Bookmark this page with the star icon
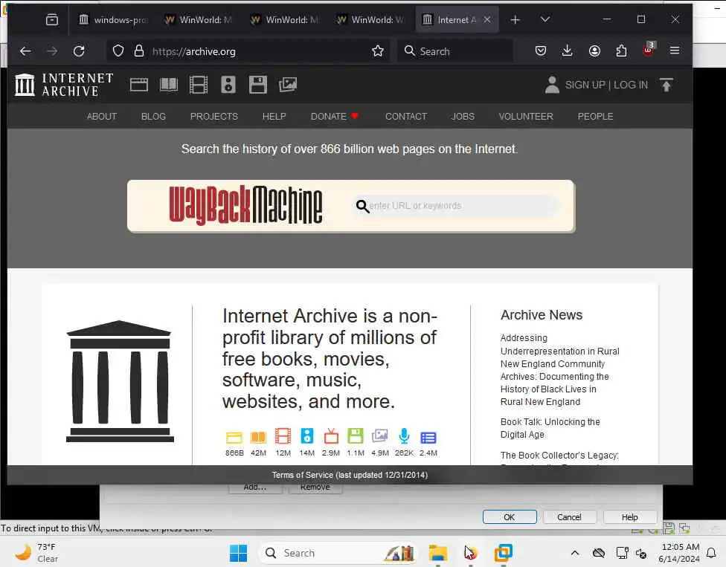 (x=378, y=51)
